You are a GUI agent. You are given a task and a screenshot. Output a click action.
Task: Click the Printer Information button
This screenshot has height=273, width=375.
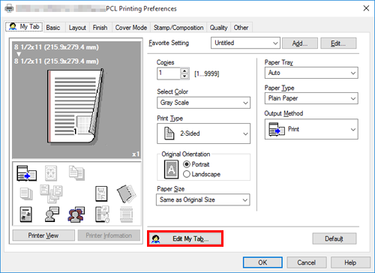click(x=109, y=235)
